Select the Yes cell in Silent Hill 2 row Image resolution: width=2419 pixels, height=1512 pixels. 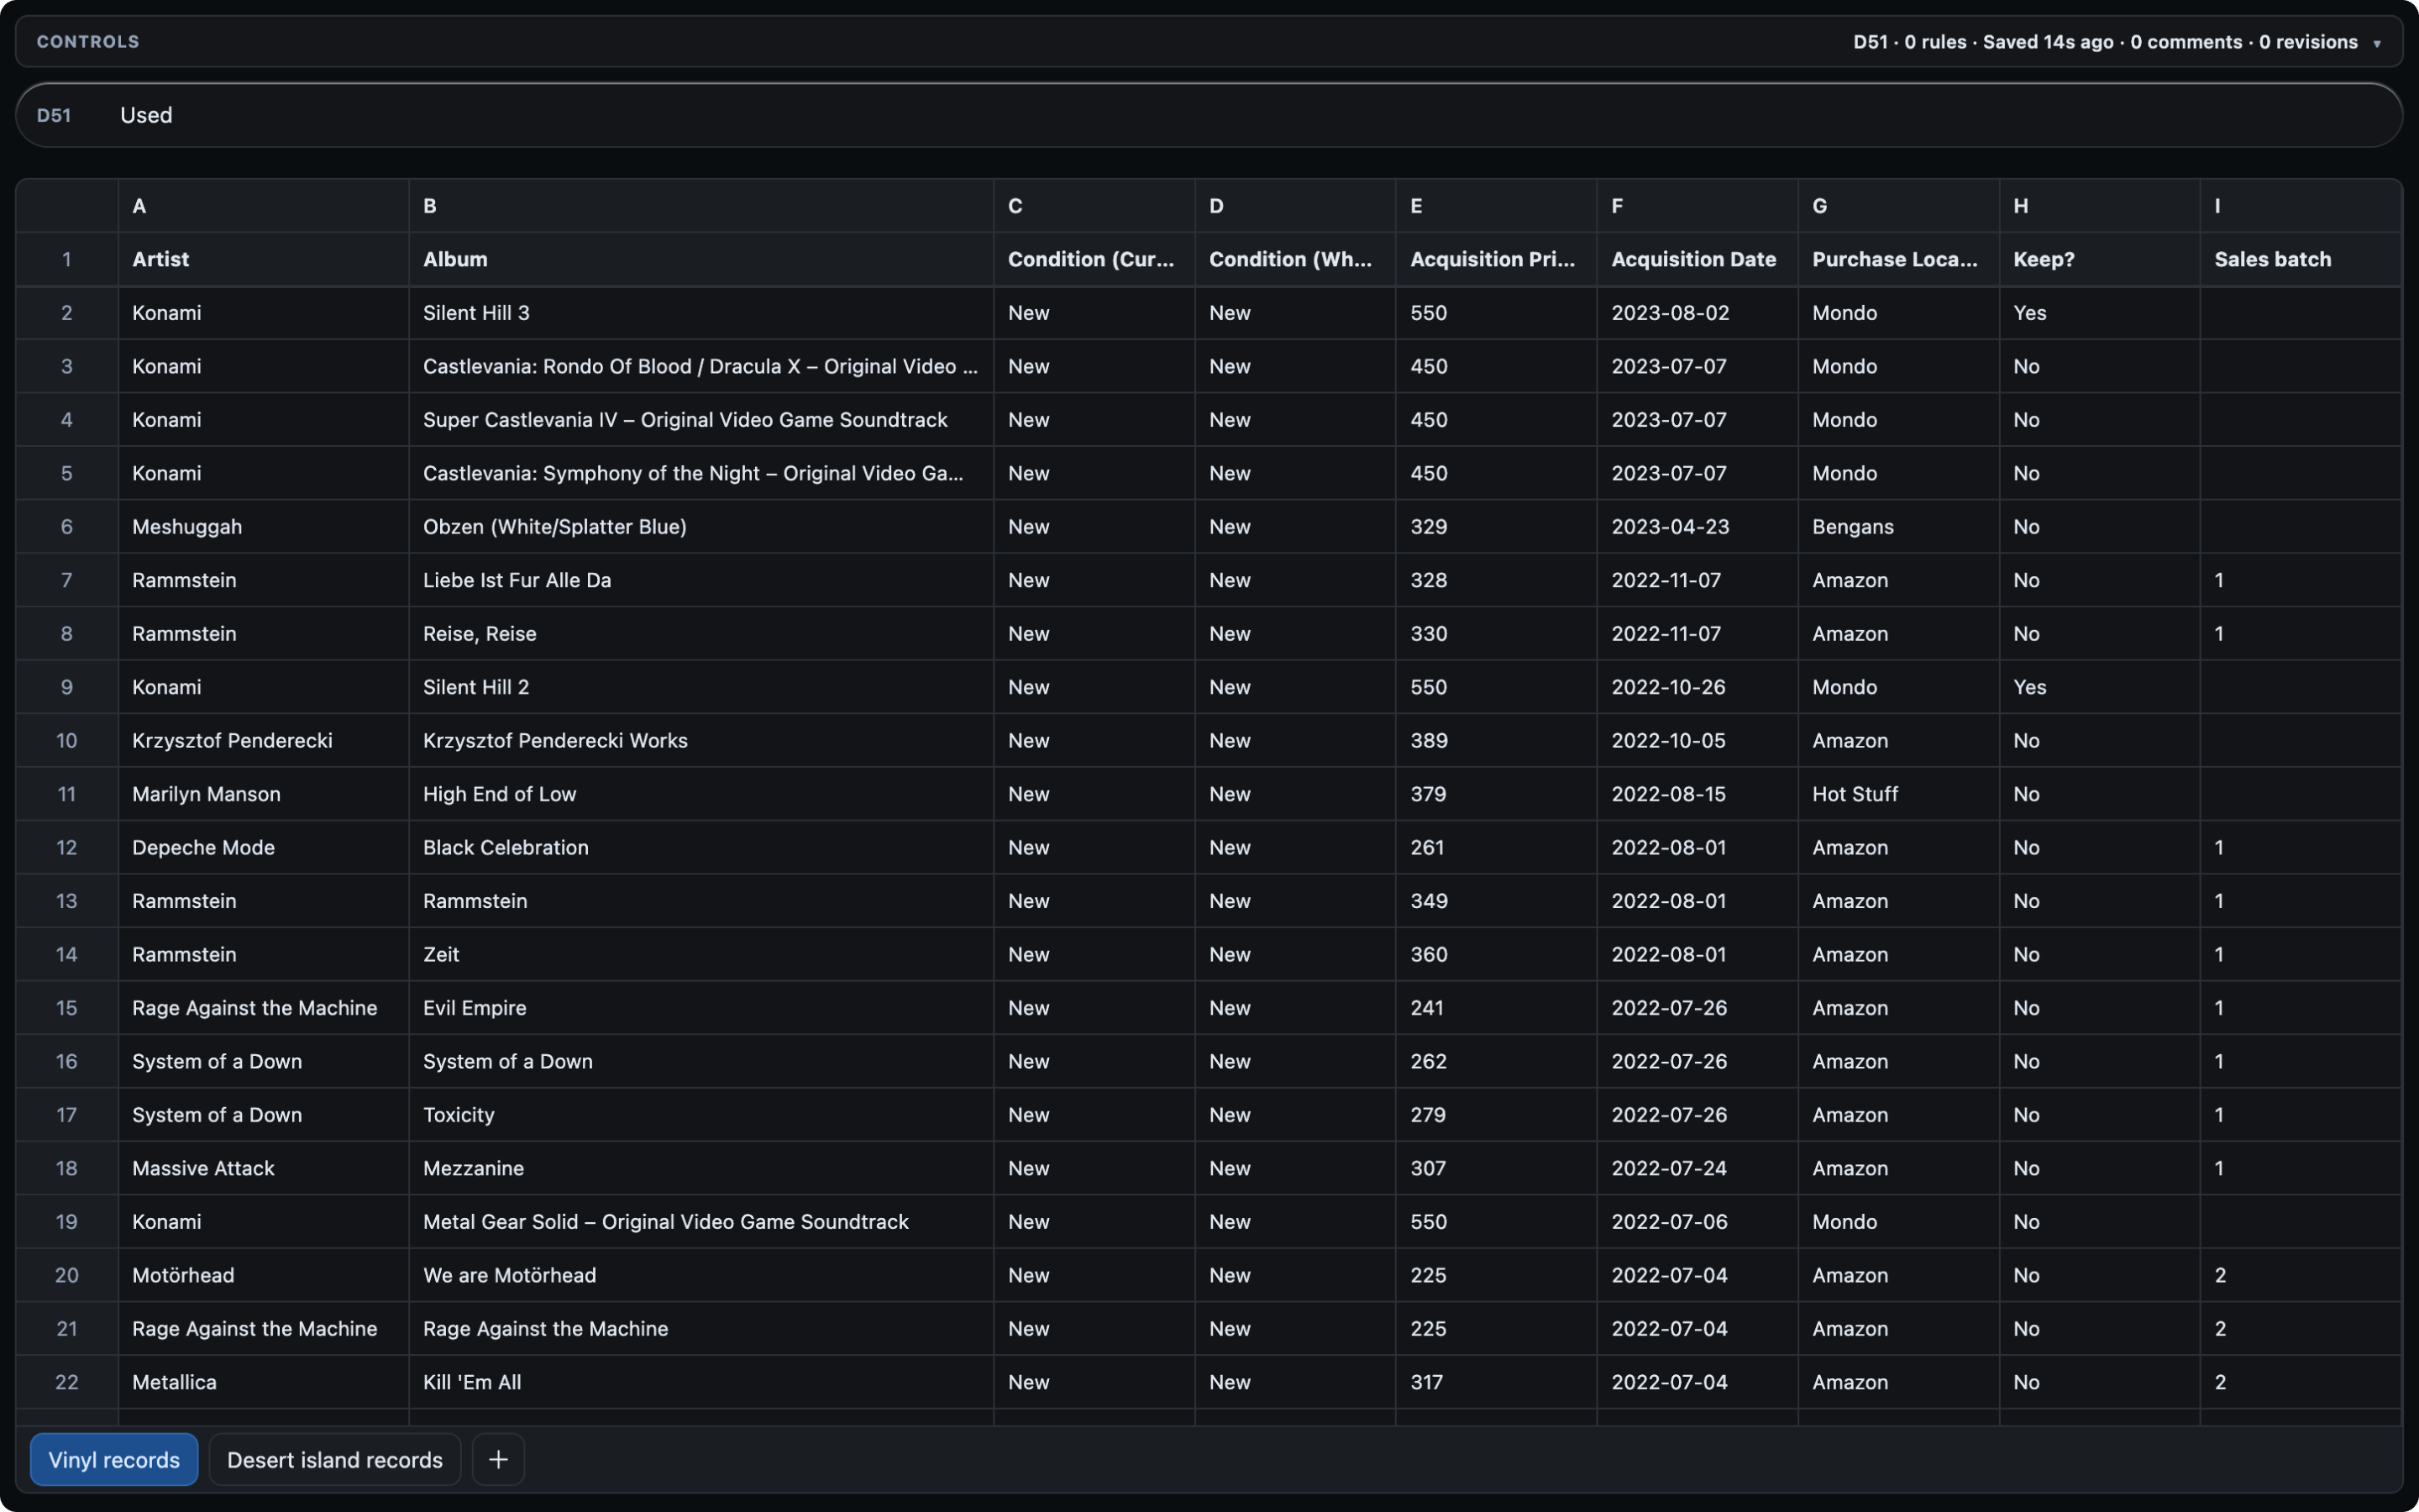[2099, 687]
